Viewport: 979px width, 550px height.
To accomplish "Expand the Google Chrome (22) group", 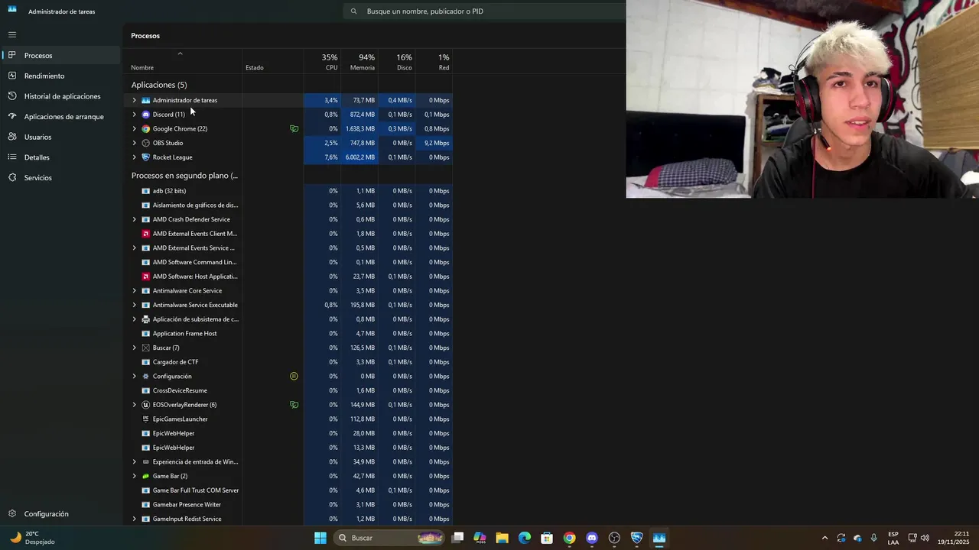I will pos(135,128).
